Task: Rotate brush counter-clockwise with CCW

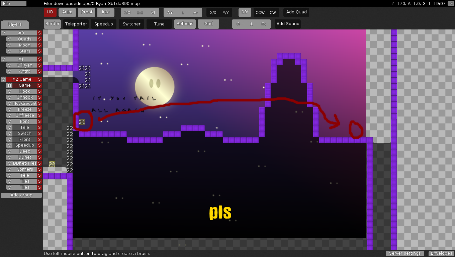Action: [260, 12]
